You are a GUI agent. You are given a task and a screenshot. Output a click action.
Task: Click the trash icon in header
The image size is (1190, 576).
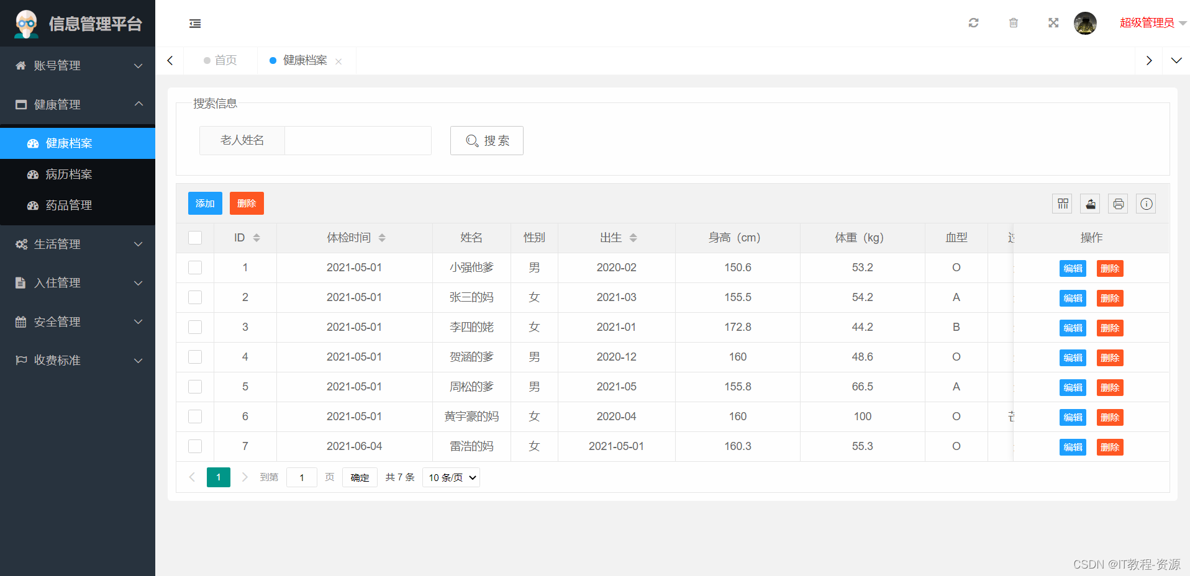(1014, 23)
